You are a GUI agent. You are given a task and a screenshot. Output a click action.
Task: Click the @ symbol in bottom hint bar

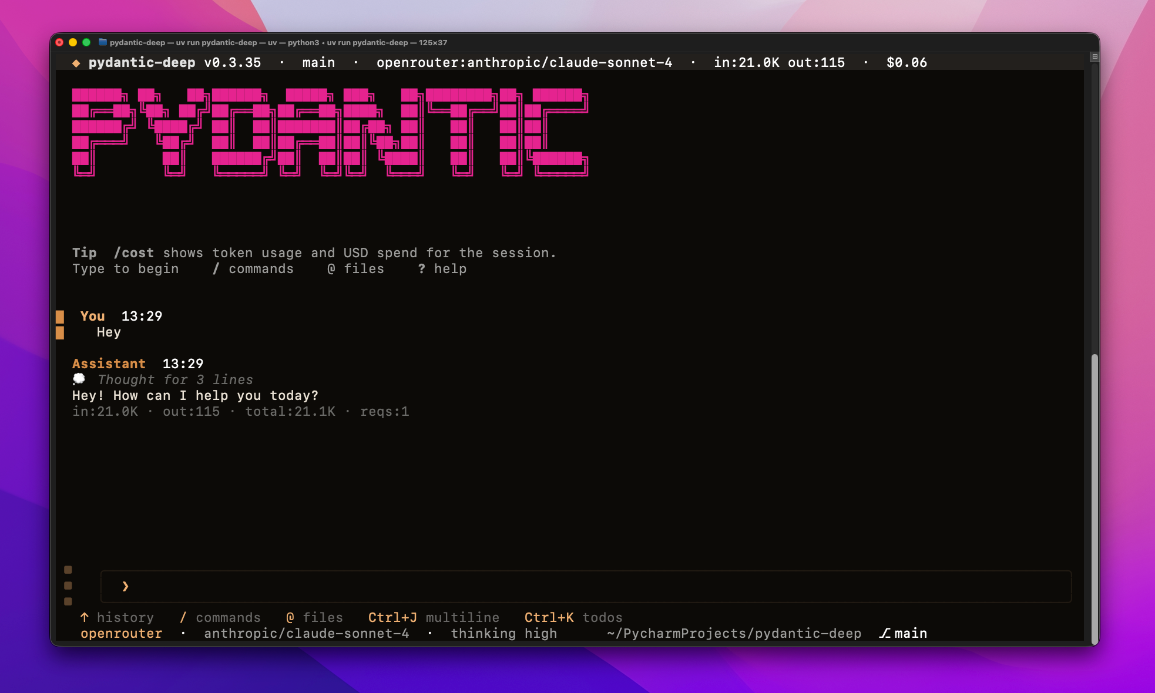(x=290, y=617)
